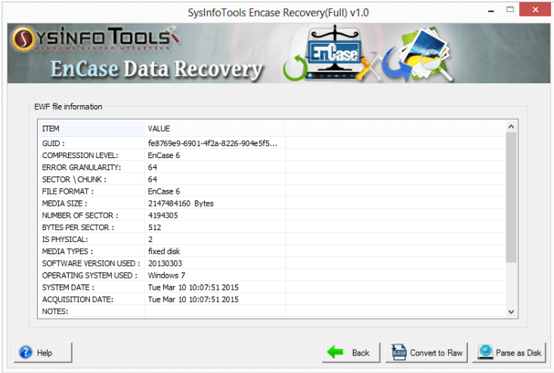Click the SysInfoTools logo in the banner

pos(95,39)
